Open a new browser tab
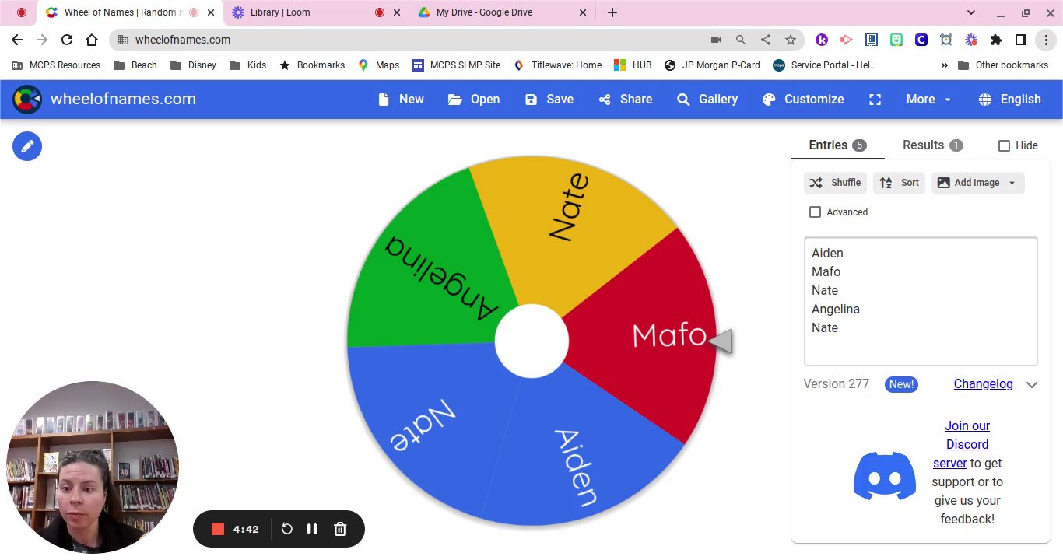 click(x=612, y=12)
